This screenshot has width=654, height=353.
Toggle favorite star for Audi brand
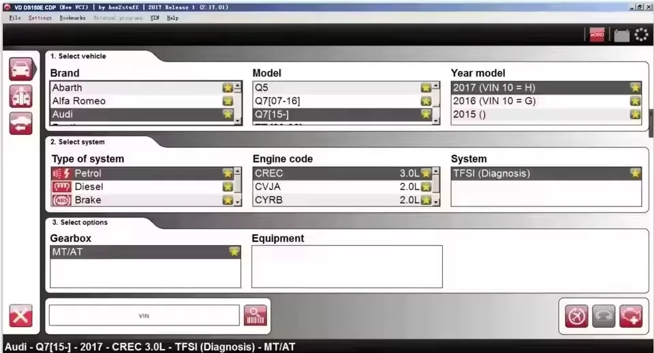[x=228, y=114]
